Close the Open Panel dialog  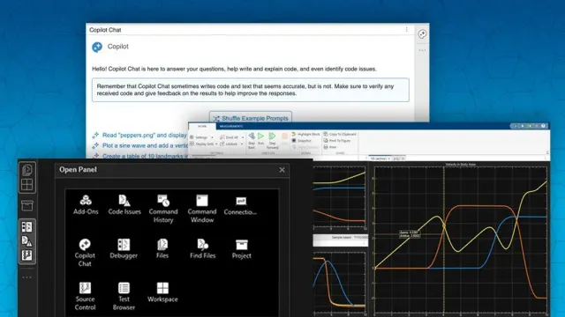pyautogui.click(x=282, y=170)
